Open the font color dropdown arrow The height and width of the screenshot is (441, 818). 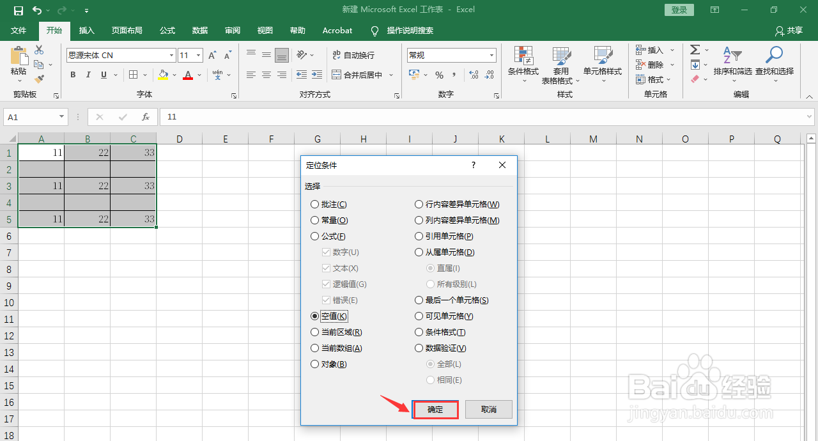tap(199, 75)
